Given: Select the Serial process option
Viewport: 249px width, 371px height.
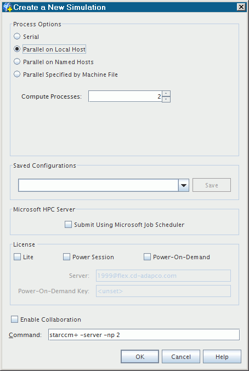Looking at the screenshot, I should (17, 36).
